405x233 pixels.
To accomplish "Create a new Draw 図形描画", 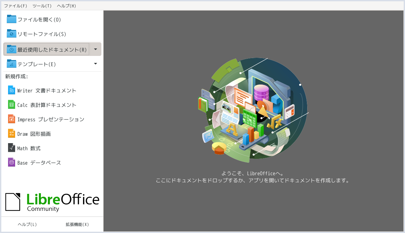I will click(52, 134).
